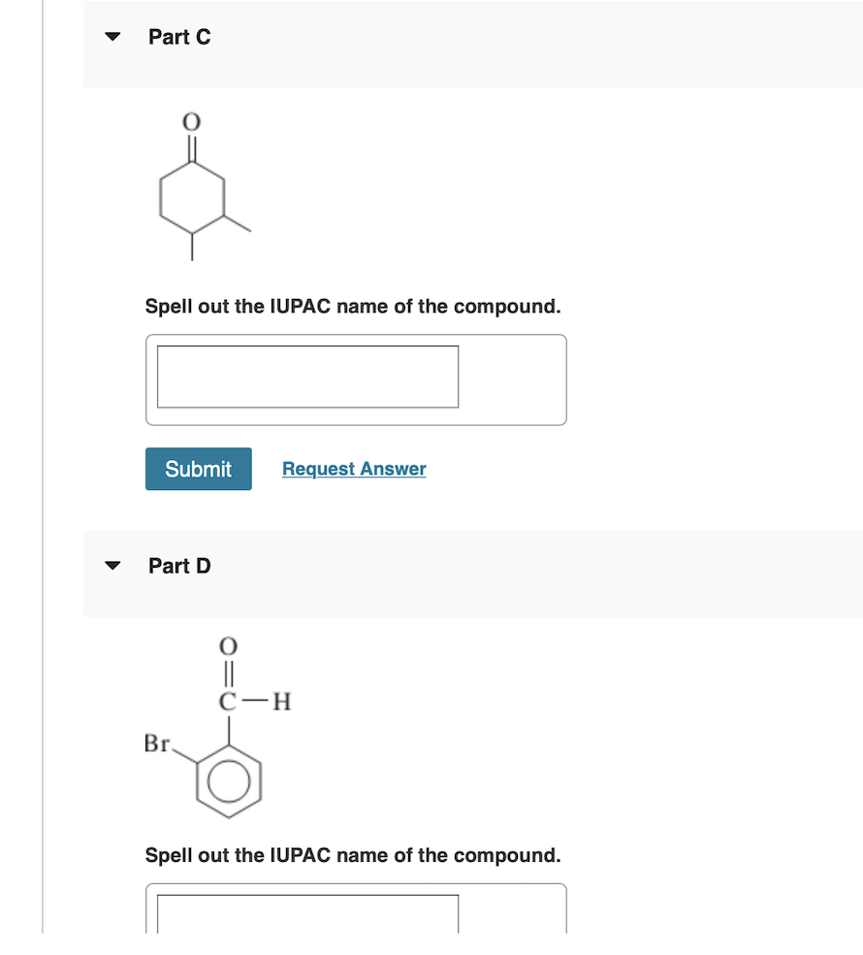Click the Part D section header

click(179, 566)
